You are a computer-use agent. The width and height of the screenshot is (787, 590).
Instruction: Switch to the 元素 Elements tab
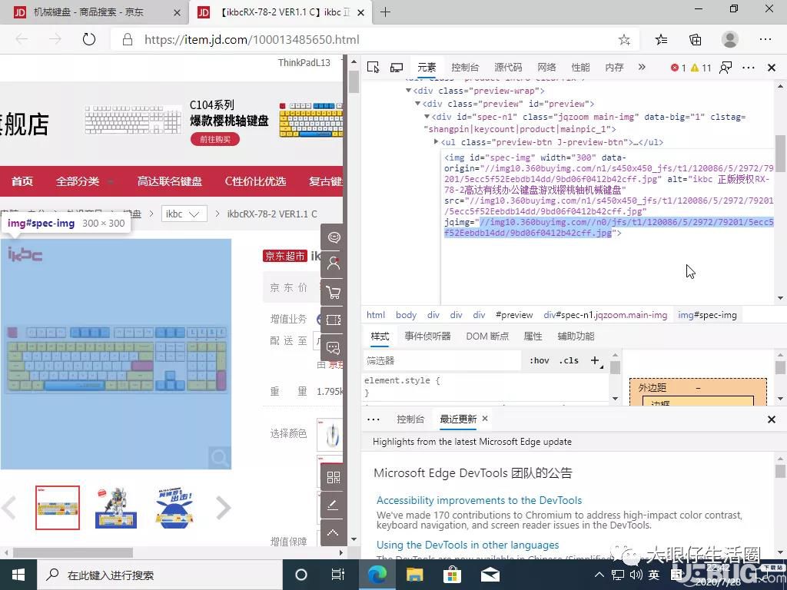point(427,68)
